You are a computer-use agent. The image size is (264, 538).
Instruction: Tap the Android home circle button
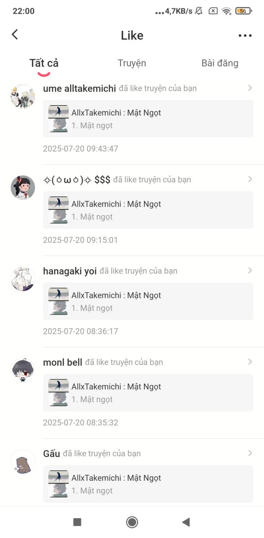[132, 522]
